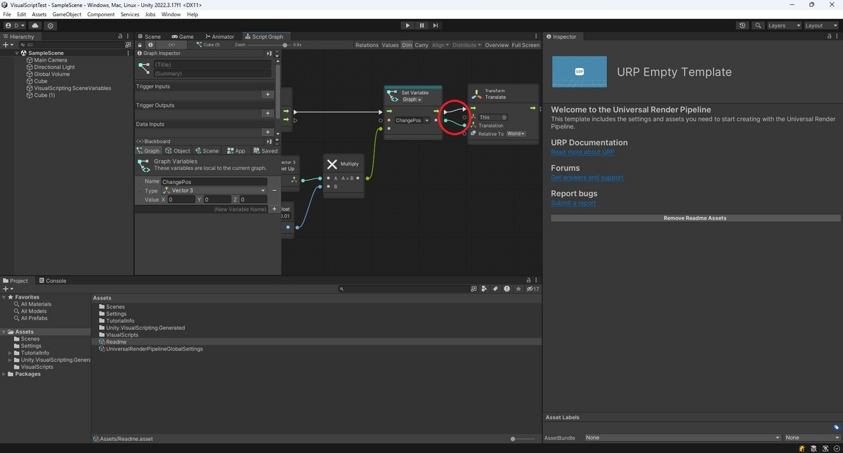
Task: Collapse Blackboard panel side icon
Action: (269, 141)
